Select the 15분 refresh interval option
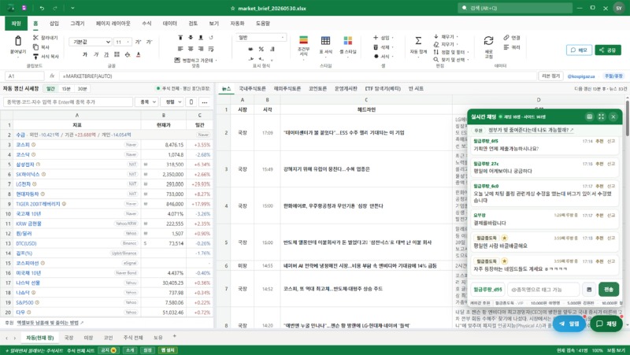Viewport: 630px width, 355px height. tap(66, 88)
